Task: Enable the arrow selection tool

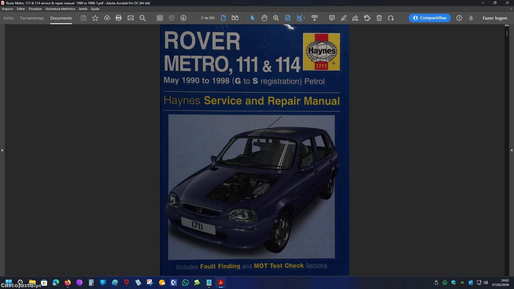Action: click(x=253, y=18)
